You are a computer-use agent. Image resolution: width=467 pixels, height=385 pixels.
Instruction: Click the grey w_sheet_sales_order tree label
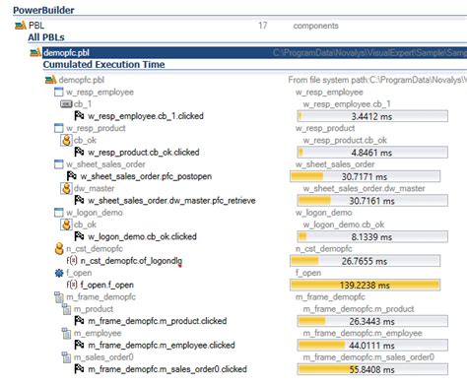(x=105, y=164)
